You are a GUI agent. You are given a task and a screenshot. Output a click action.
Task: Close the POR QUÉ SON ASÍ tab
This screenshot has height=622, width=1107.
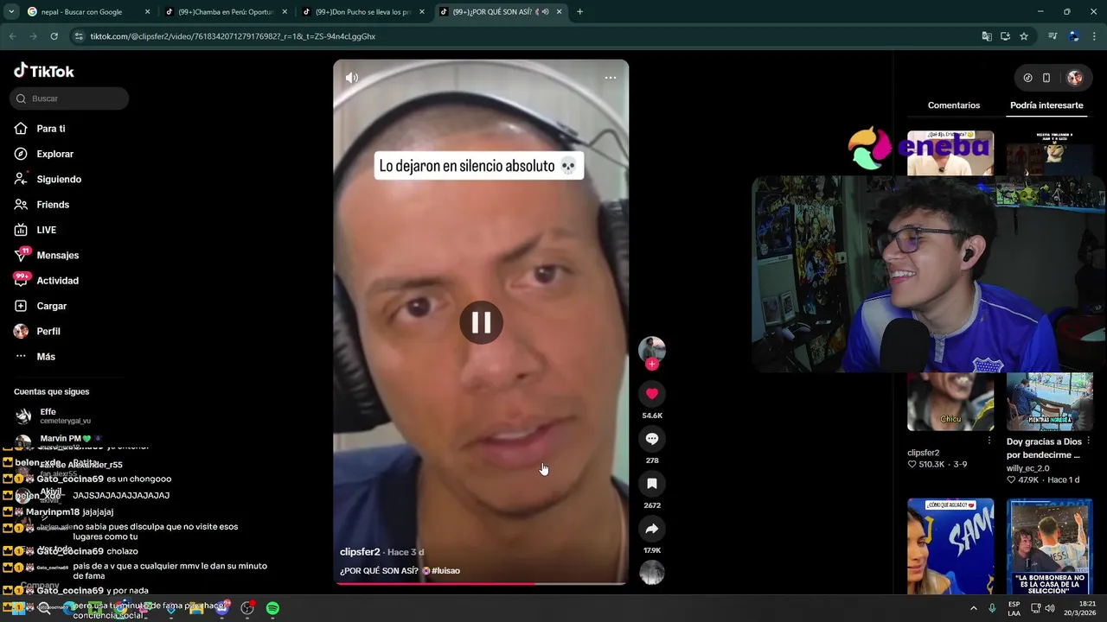coord(559,12)
